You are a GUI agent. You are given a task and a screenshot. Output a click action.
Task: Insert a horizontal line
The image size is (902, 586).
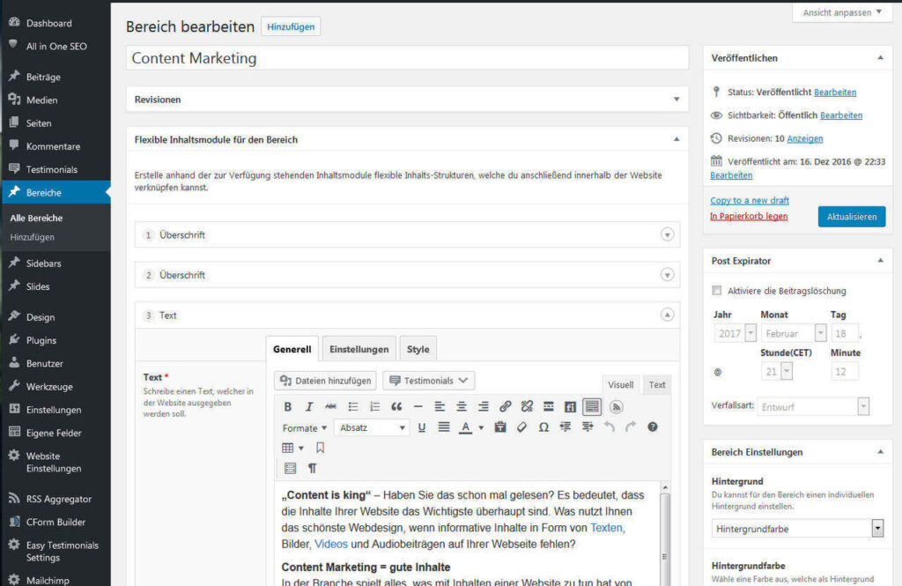coord(417,405)
